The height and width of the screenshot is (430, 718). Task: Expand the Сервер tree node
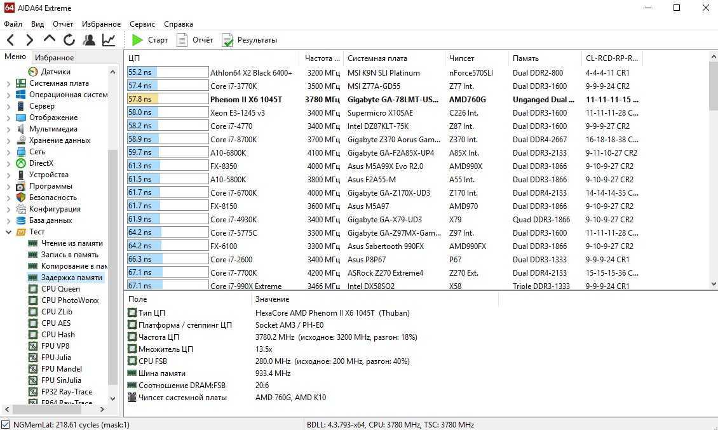9,106
